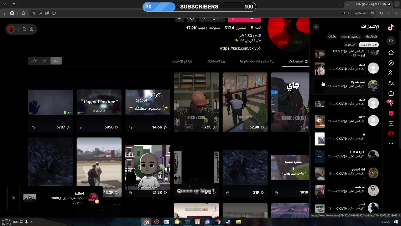Open the video with 32.9K views
The height and width of the screenshot is (226, 401).
245,102
